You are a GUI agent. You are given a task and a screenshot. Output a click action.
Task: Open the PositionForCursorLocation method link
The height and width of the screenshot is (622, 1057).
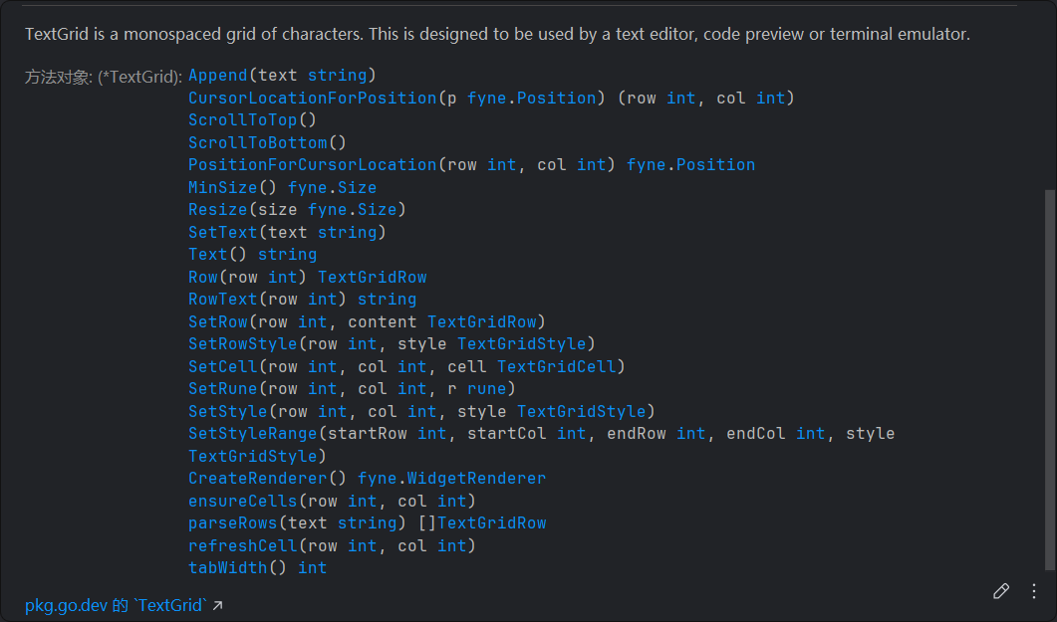(x=312, y=165)
